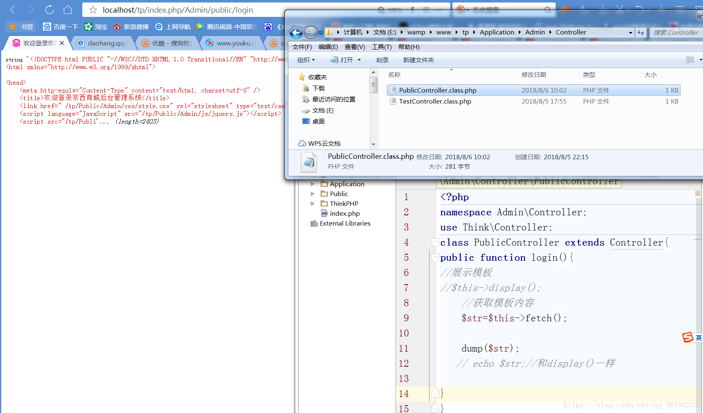Expand the arrow after Admin breadcrumb
The image size is (703, 413).
coord(551,32)
